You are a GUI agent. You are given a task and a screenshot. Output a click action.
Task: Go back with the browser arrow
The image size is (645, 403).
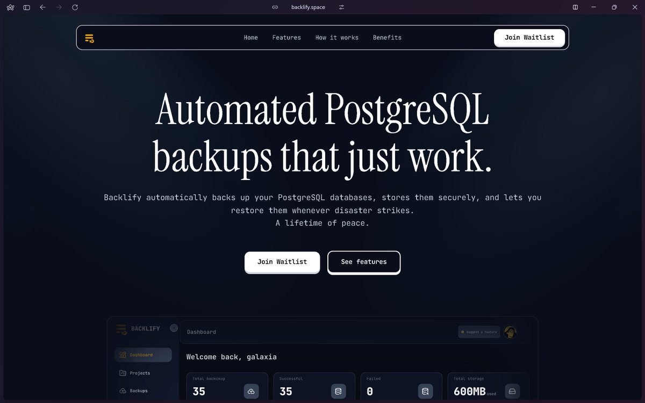tap(42, 7)
